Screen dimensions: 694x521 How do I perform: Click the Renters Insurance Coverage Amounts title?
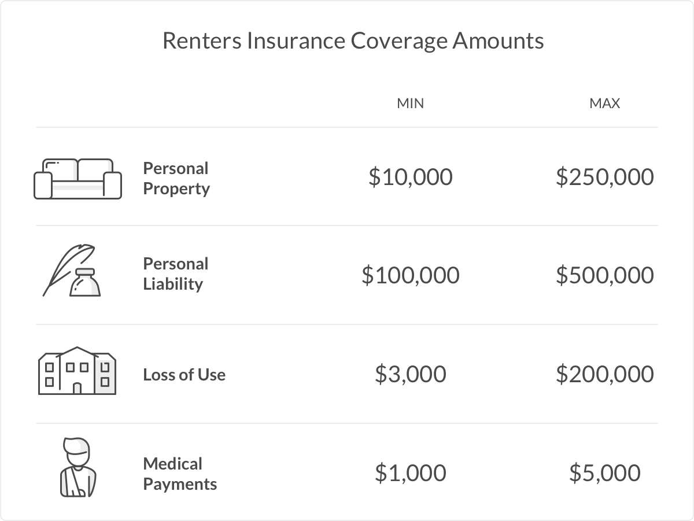point(353,42)
